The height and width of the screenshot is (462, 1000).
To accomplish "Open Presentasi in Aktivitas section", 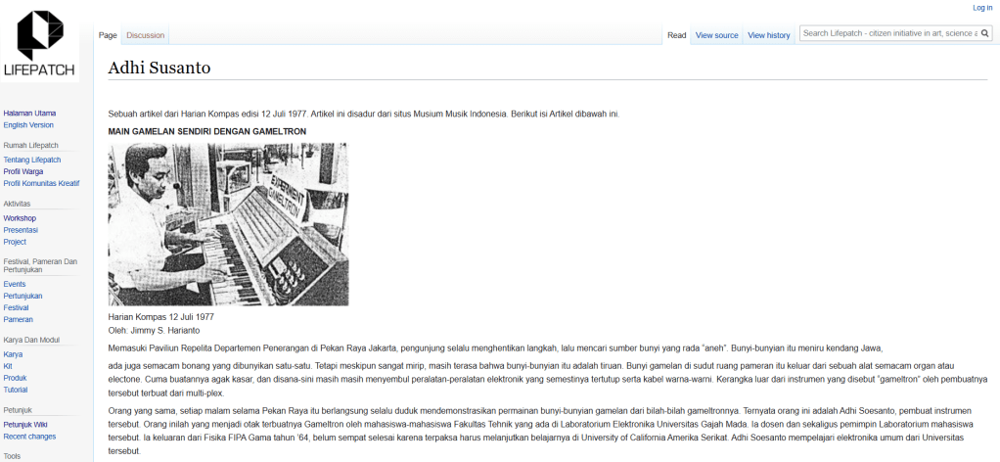I will [x=21, y=230].
